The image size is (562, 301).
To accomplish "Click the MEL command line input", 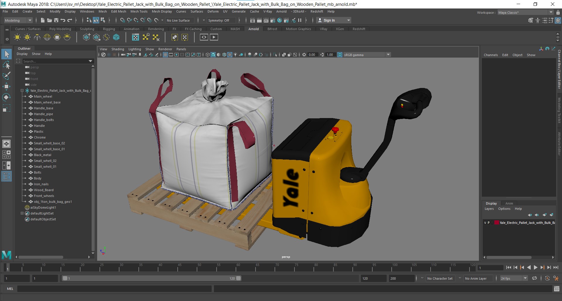I will [114, 289].
